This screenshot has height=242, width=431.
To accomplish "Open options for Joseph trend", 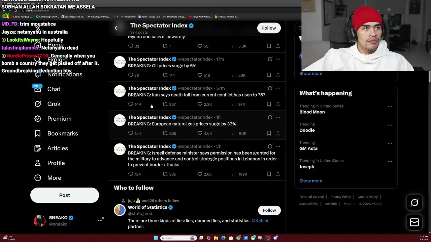I will [x=390, y=161].
